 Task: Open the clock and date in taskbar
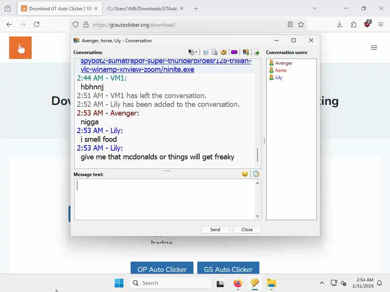tap(363, 283)
